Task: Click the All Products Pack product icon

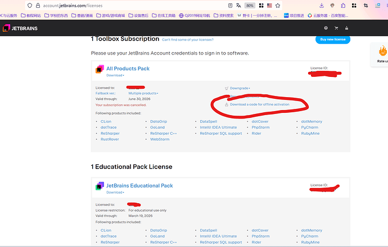Action: [x=100, y=70]
